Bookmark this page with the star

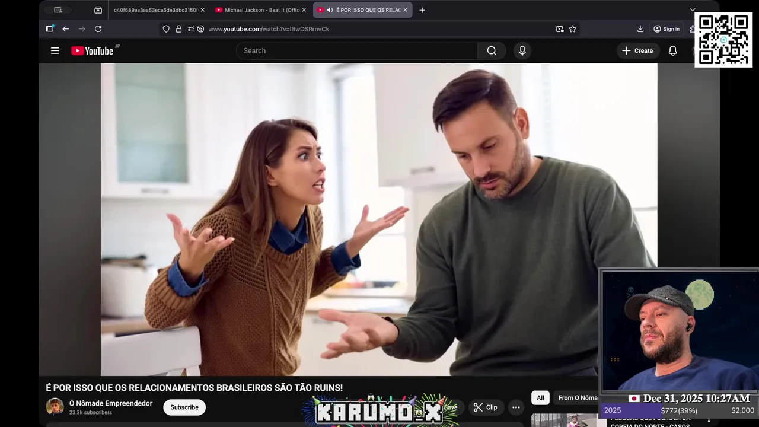pyautogui.click(x=573, y=29)
